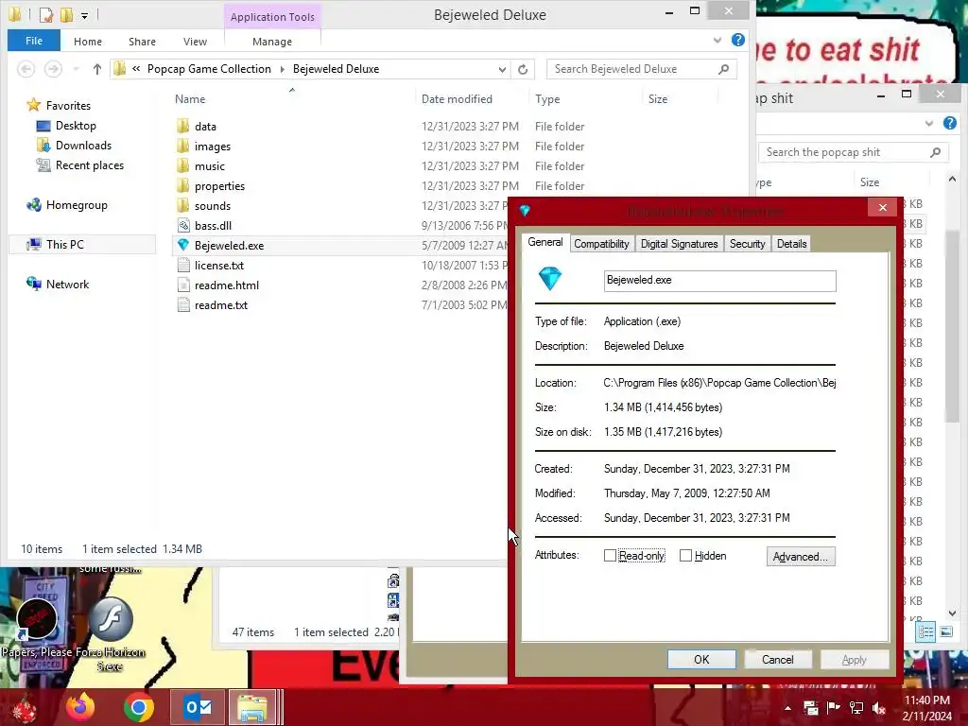The height and width of the screenshot is (726, 968).
Task: Select the readme.html file
Action: point(227,285)
